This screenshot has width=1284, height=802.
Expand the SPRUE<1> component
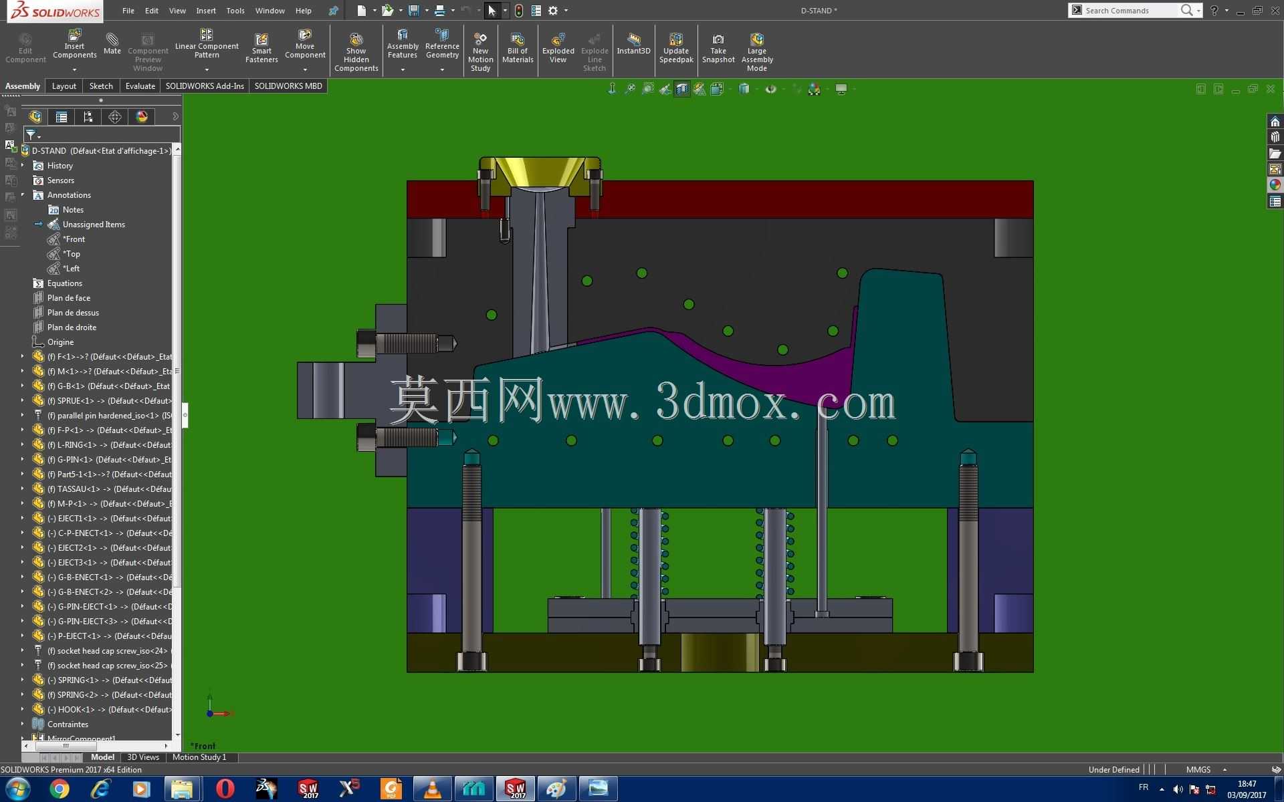click(23, 401)
